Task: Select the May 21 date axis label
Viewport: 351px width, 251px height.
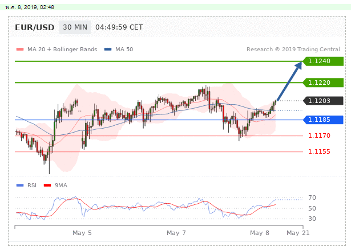Action: [297, 233]
